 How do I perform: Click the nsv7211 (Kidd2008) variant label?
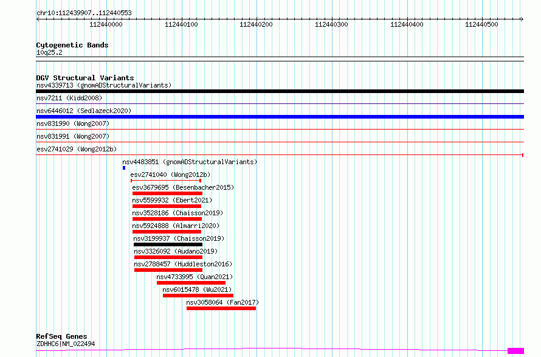(x=69, y=98)
